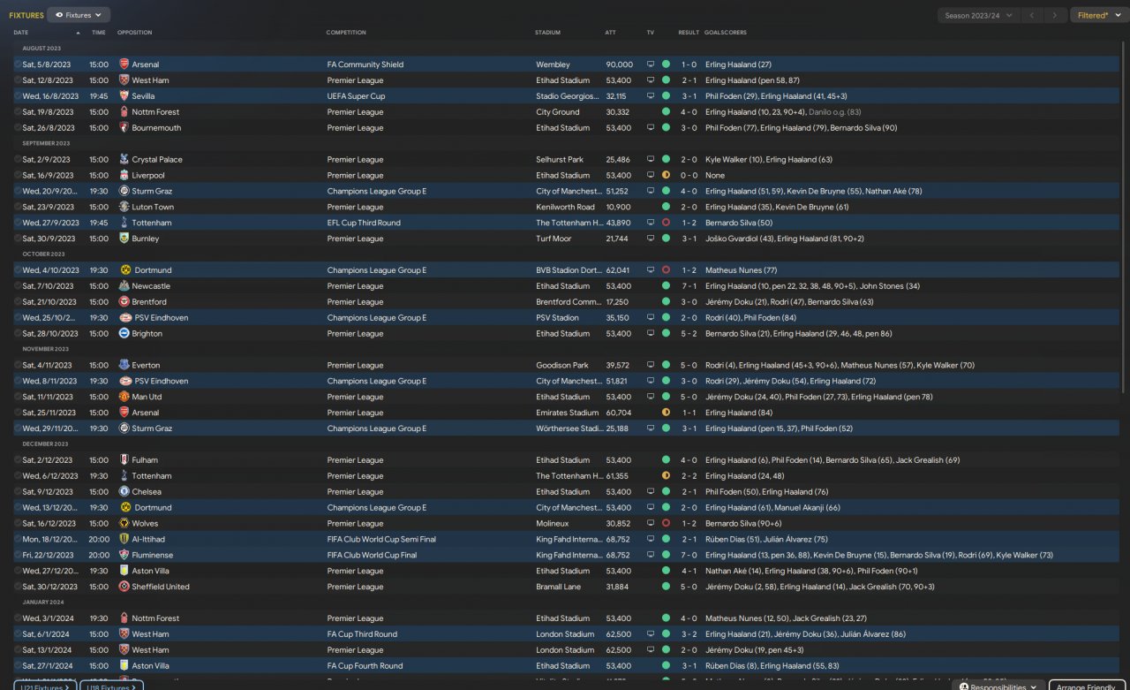1130x690 pixels.
Task: Click the TV icon in the Sevilla row
Action: pos(651,96)
